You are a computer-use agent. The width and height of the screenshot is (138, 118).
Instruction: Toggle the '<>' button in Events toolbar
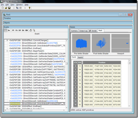click(6, 30)
